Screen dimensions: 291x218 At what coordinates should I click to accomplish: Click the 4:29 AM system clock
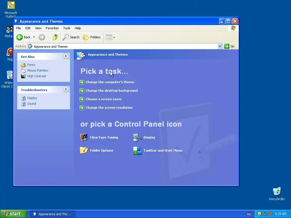280,214
